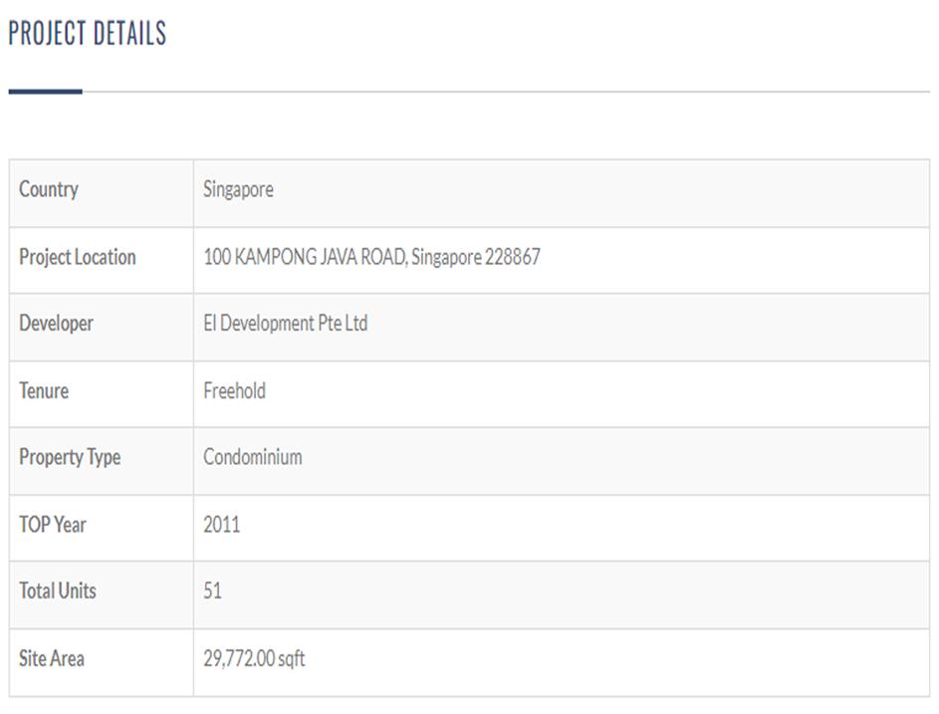939x714 pixels.
Task: Select the Total Units label
Action: 58,591
